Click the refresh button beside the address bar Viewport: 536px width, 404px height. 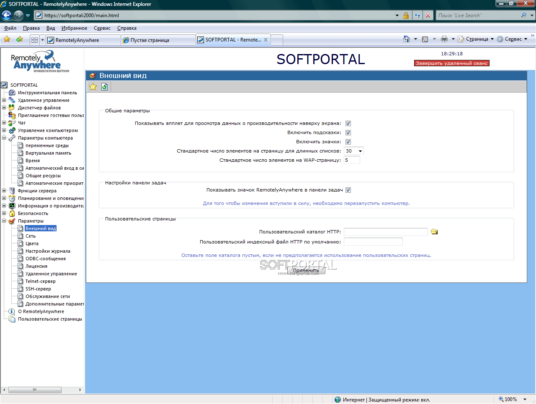[x=417, y=16]
